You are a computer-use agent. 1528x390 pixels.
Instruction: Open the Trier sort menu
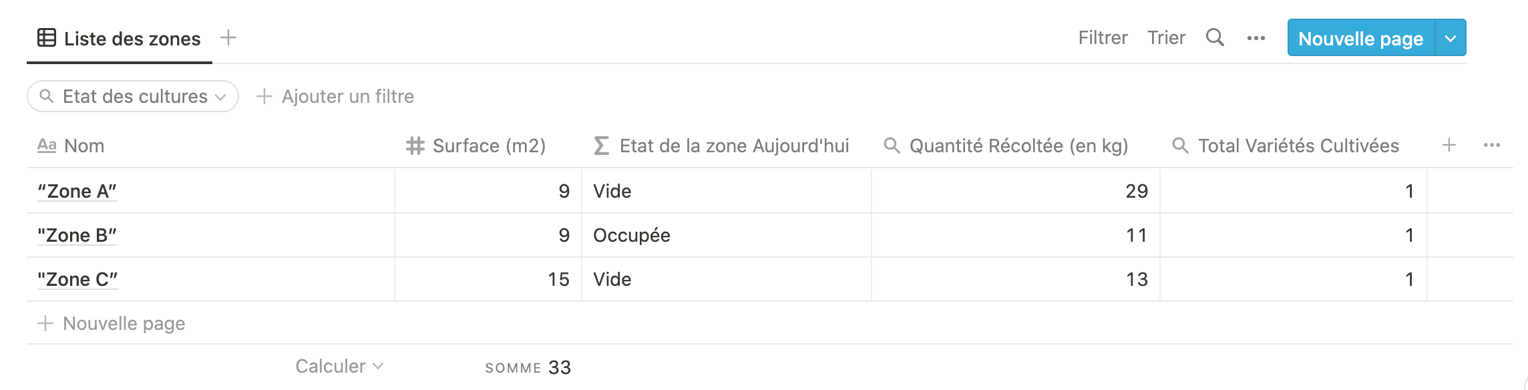coord(1166,37)
